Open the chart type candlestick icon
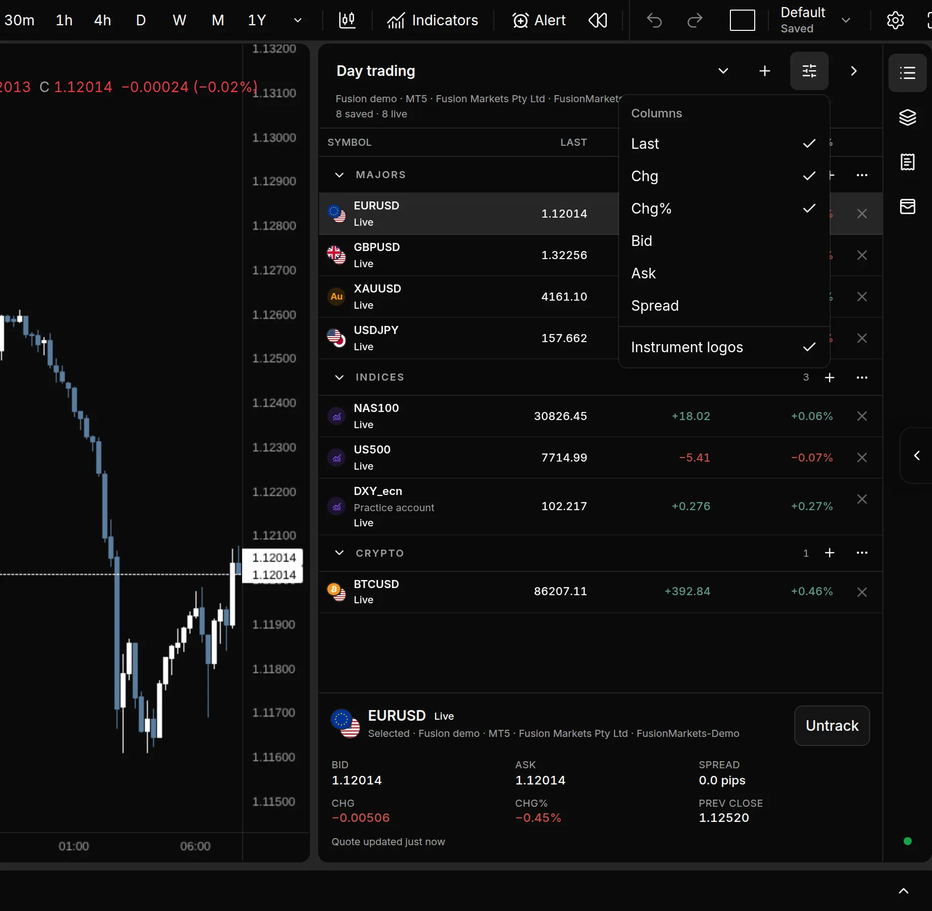The image size is (932, 911). (x=347, y=20)
